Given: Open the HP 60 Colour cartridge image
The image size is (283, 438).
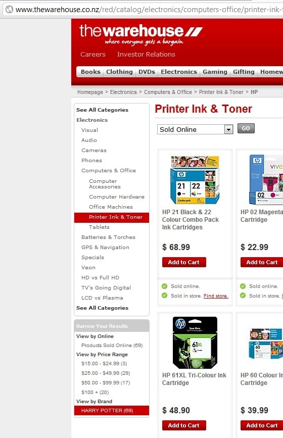Looking at the screenshot, I should click(x=266, y=344).
